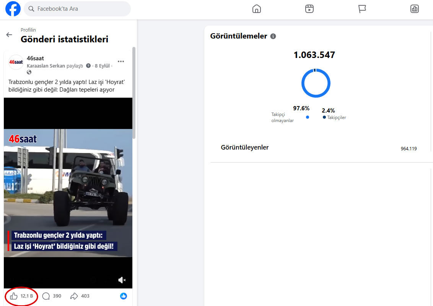433x306 pixels.
Task: Click the info icon beside Görüntülemeler
Action: pos(273,36)
